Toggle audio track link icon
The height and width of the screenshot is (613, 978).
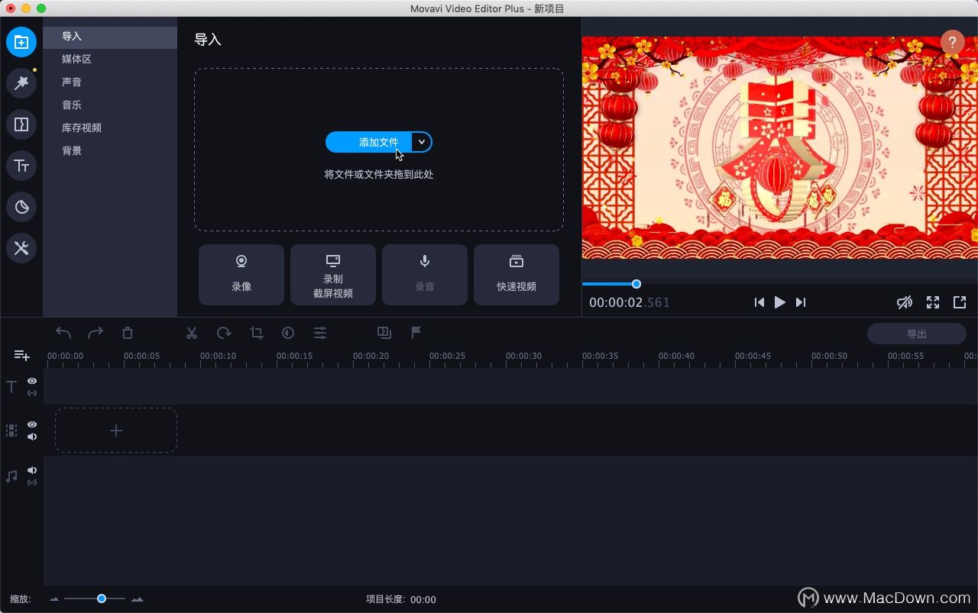(32, 482)
